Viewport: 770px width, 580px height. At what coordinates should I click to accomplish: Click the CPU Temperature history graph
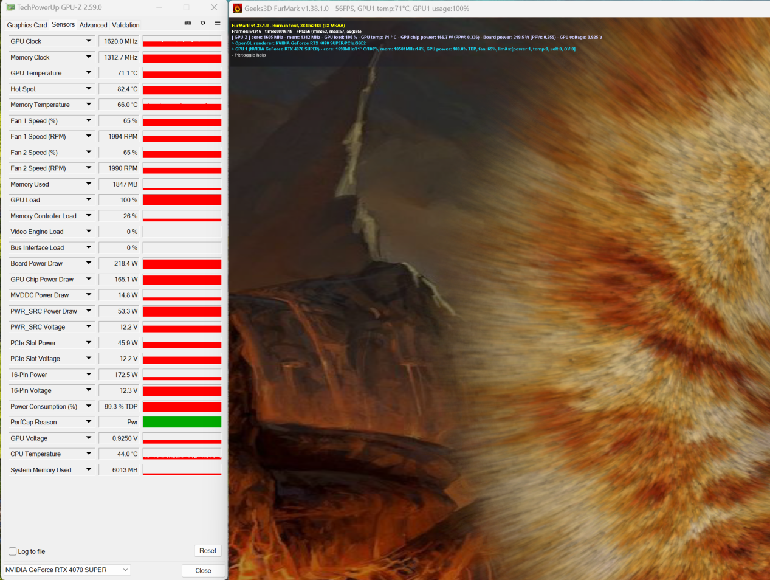click(182, 454)
